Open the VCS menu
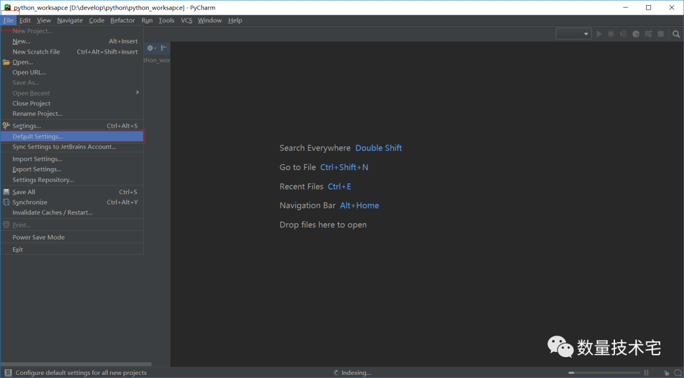Screen dimensions: 684x378 click(x=186, y=20)
